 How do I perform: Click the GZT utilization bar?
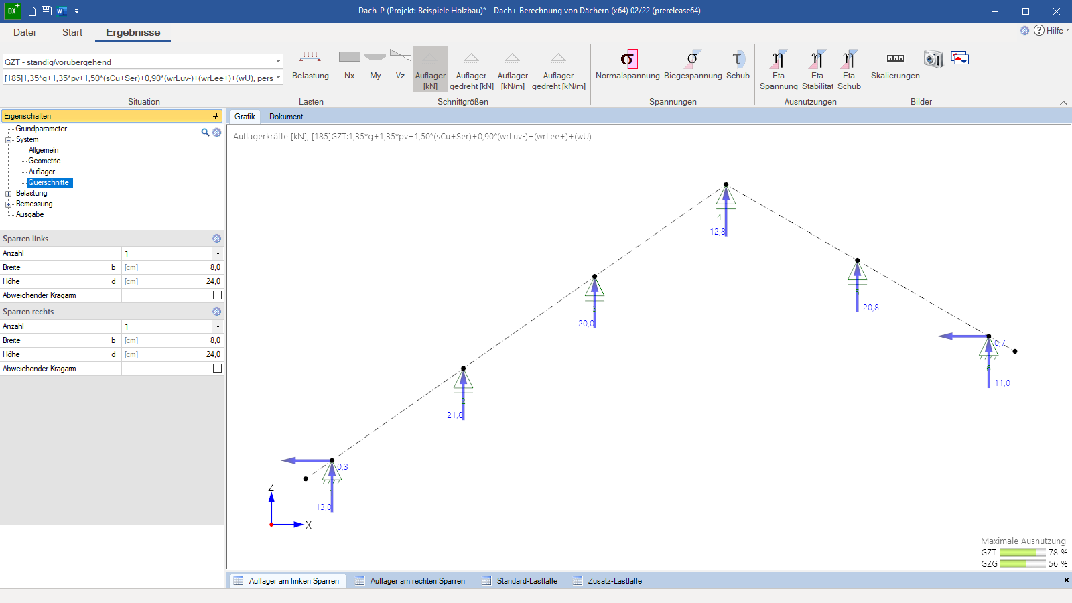click(x=1022, y=553)
